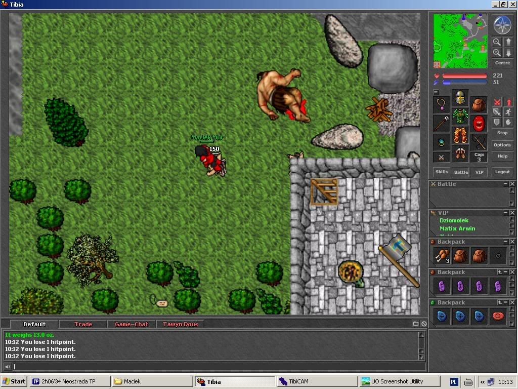Close the Battle panel

tap(512, 183)
